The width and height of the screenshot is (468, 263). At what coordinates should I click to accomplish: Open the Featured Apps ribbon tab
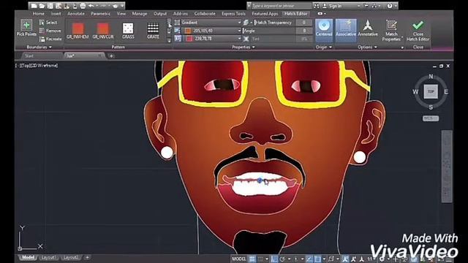(265, 14)
